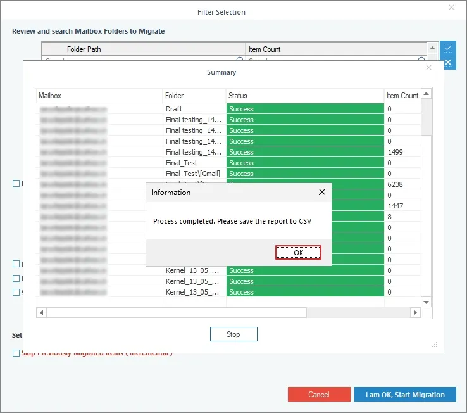Tick the second partly hidden checkbox on the left

click(16, 264)
